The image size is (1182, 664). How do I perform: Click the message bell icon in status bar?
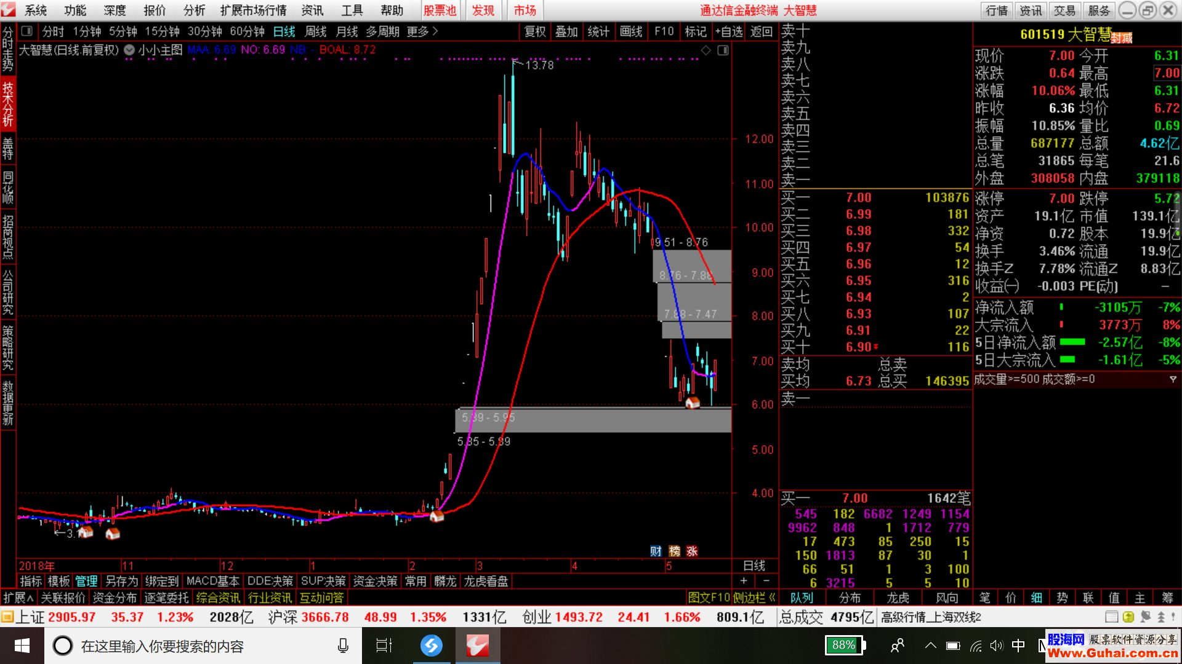[1145, 617]
